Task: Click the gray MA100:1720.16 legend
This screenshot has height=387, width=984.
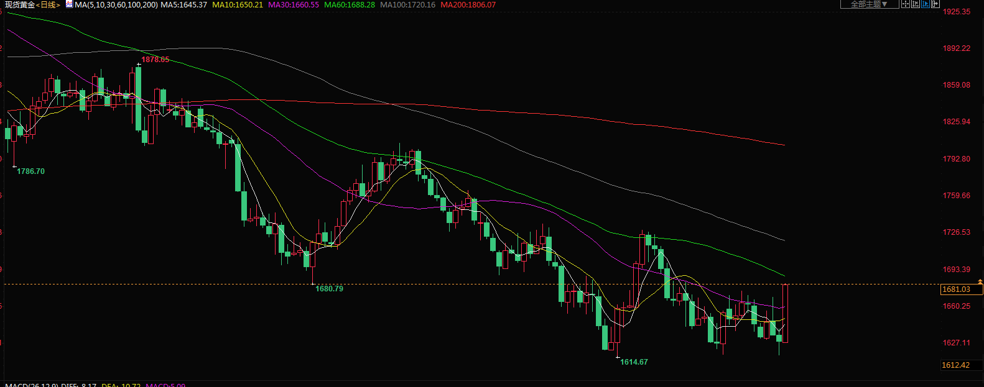Action: pyautogui.click(x=407, y=5)
